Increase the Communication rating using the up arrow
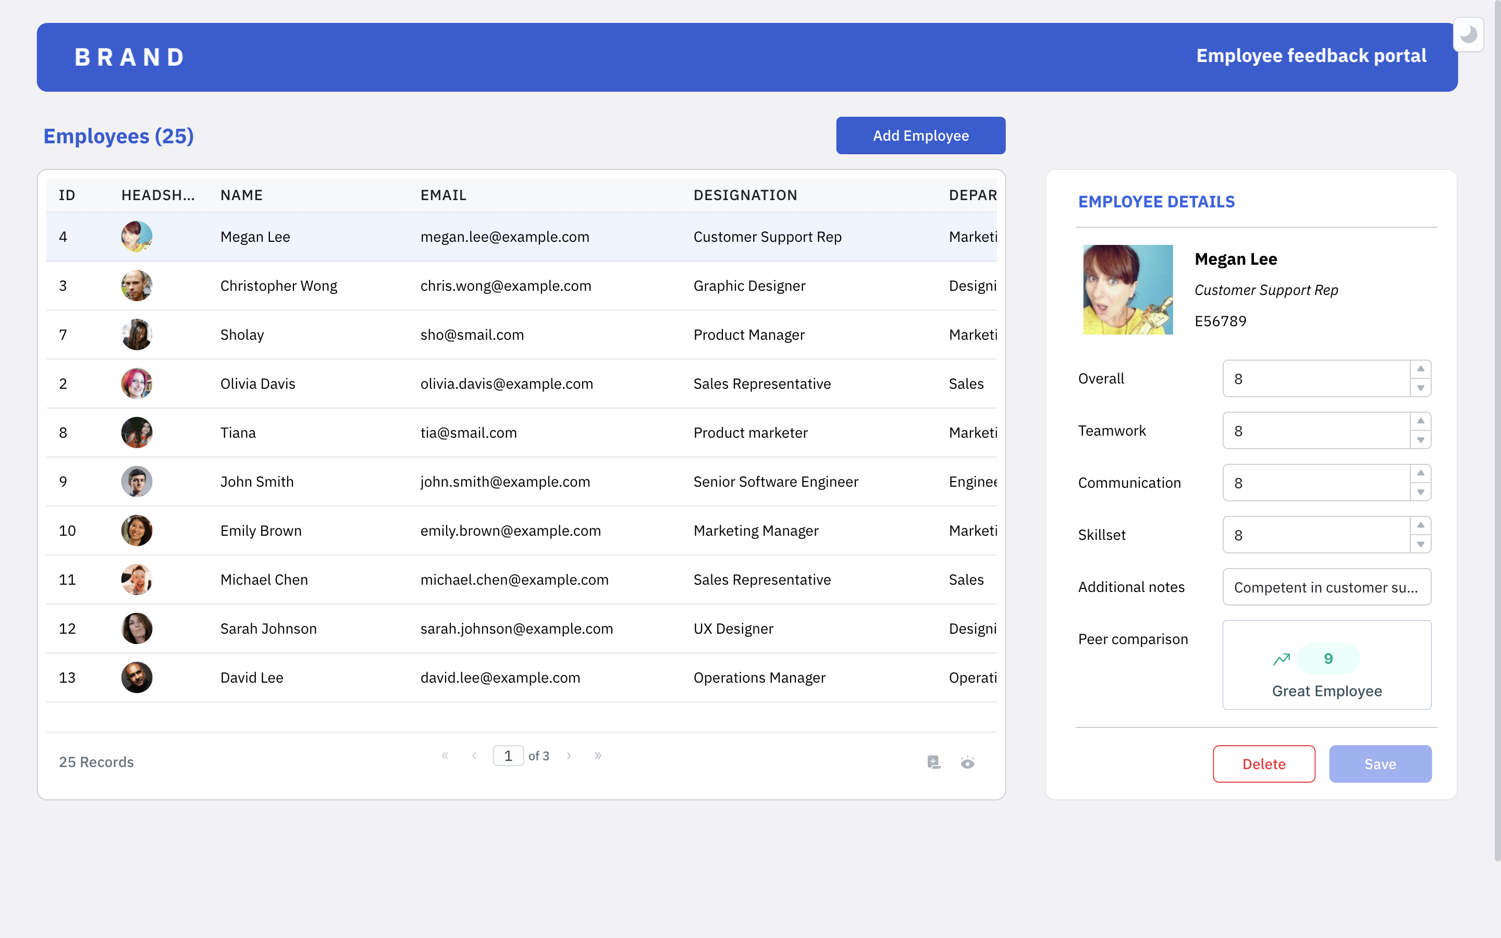The image size is (1501, 938). tap(1420, 473)
